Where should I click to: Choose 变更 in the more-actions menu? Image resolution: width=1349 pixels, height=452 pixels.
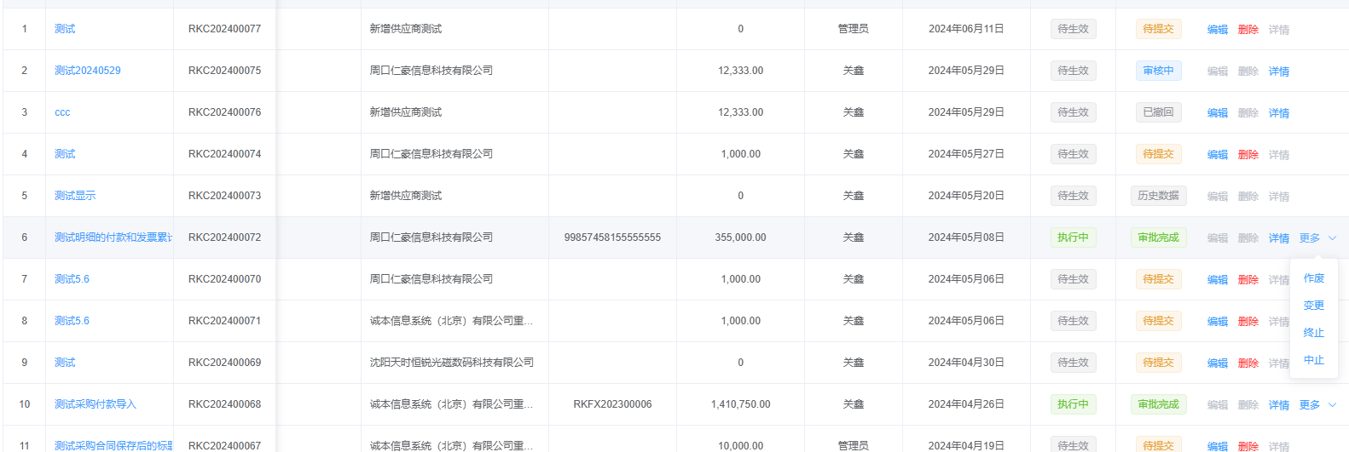pos(1313,306)
